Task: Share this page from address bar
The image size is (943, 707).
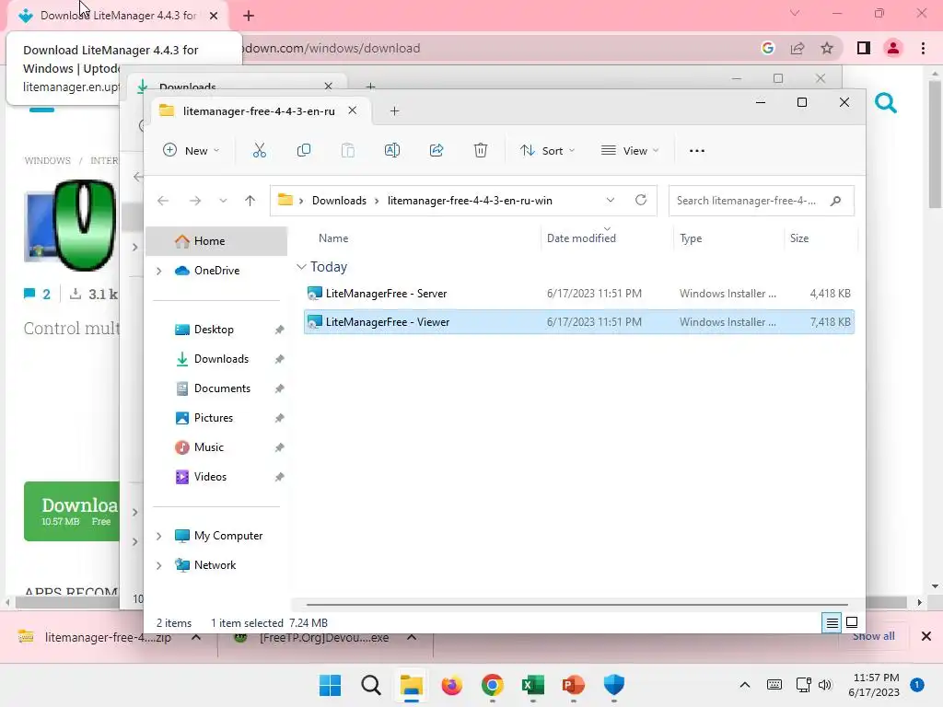Action: point(797,48)
